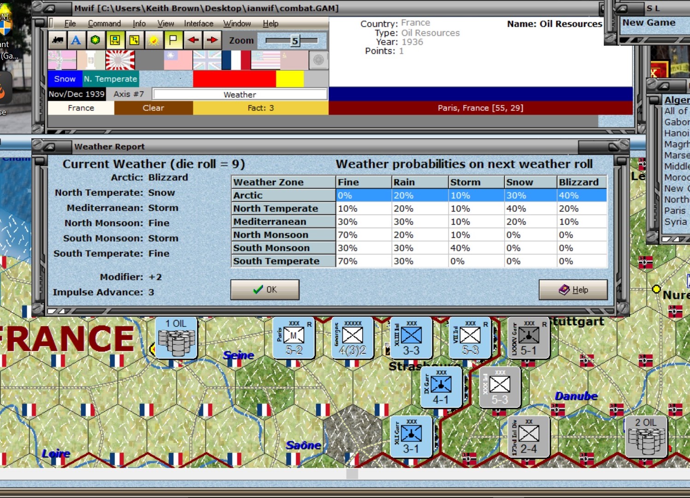Click the red right arrow button
Viewport: 690px width, 498px height.
pyautogui.click(x=212, y=41)
